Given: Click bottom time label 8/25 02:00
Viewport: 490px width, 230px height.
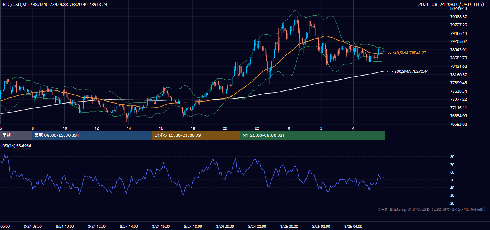Looking at the screenshot, I should (321, 227).
